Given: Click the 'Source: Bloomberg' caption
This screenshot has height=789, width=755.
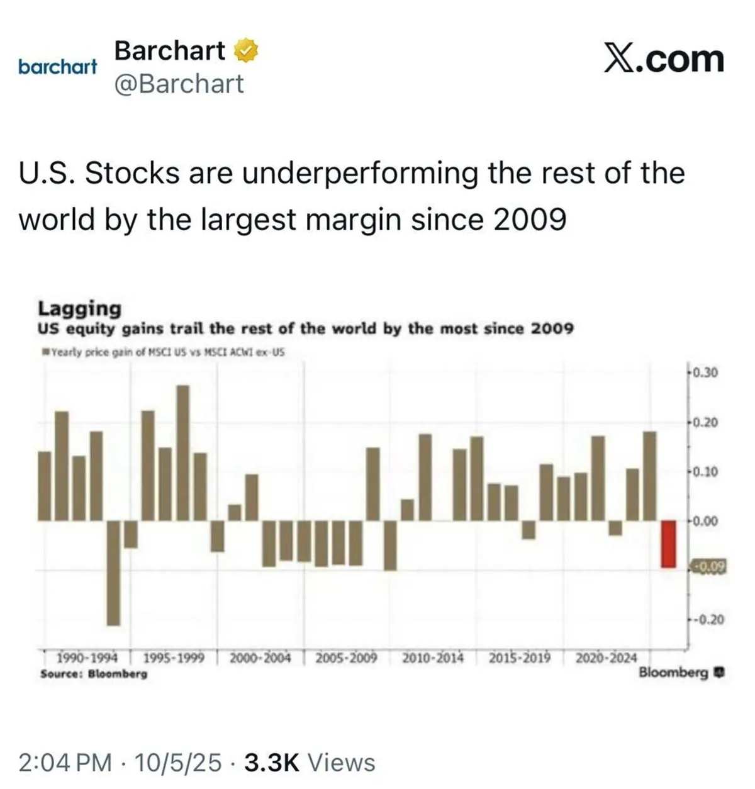Looking at the screenshot, I should pyautogui.click(x=93, y=674).
